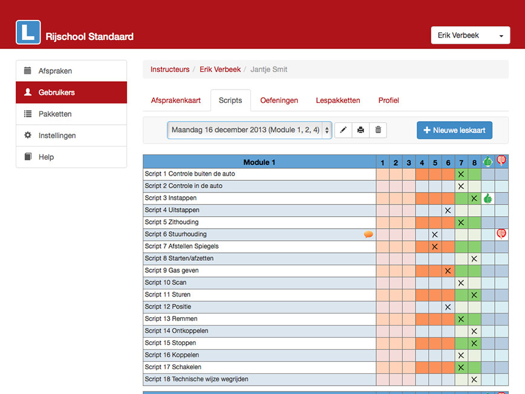Print the leskaart with printer icon
The width and height of the screenshot is (525, 394).
tap(360, 130)
